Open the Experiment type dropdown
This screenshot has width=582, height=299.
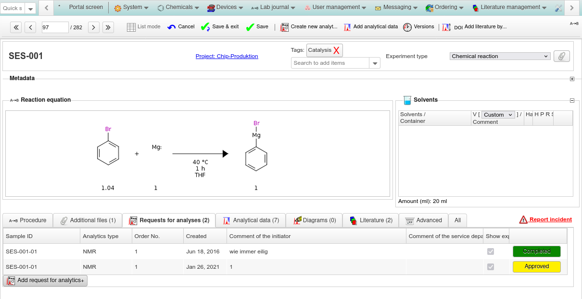tap(500, 56)
